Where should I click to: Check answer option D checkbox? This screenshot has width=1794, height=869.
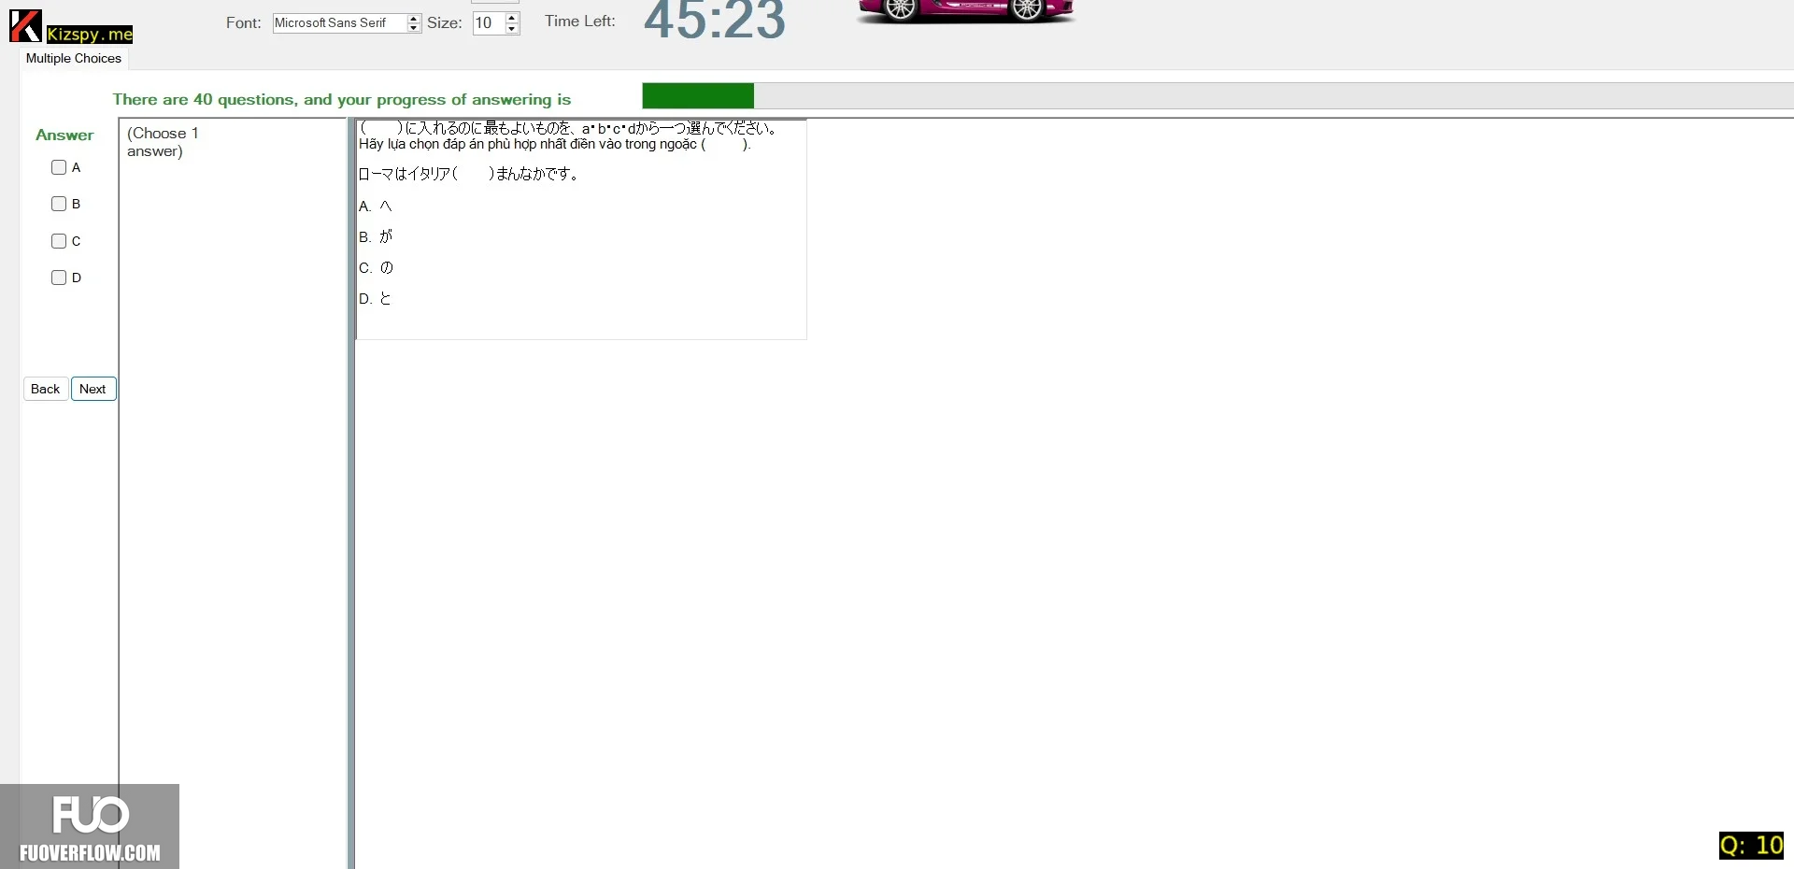59,278
